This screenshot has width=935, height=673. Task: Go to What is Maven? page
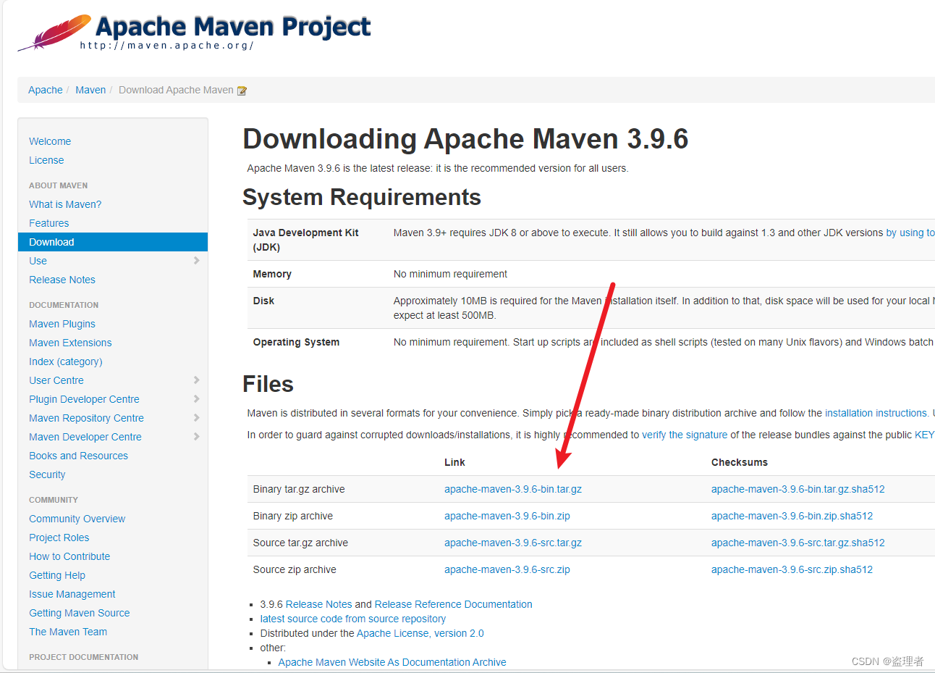[x=65, y=204]
